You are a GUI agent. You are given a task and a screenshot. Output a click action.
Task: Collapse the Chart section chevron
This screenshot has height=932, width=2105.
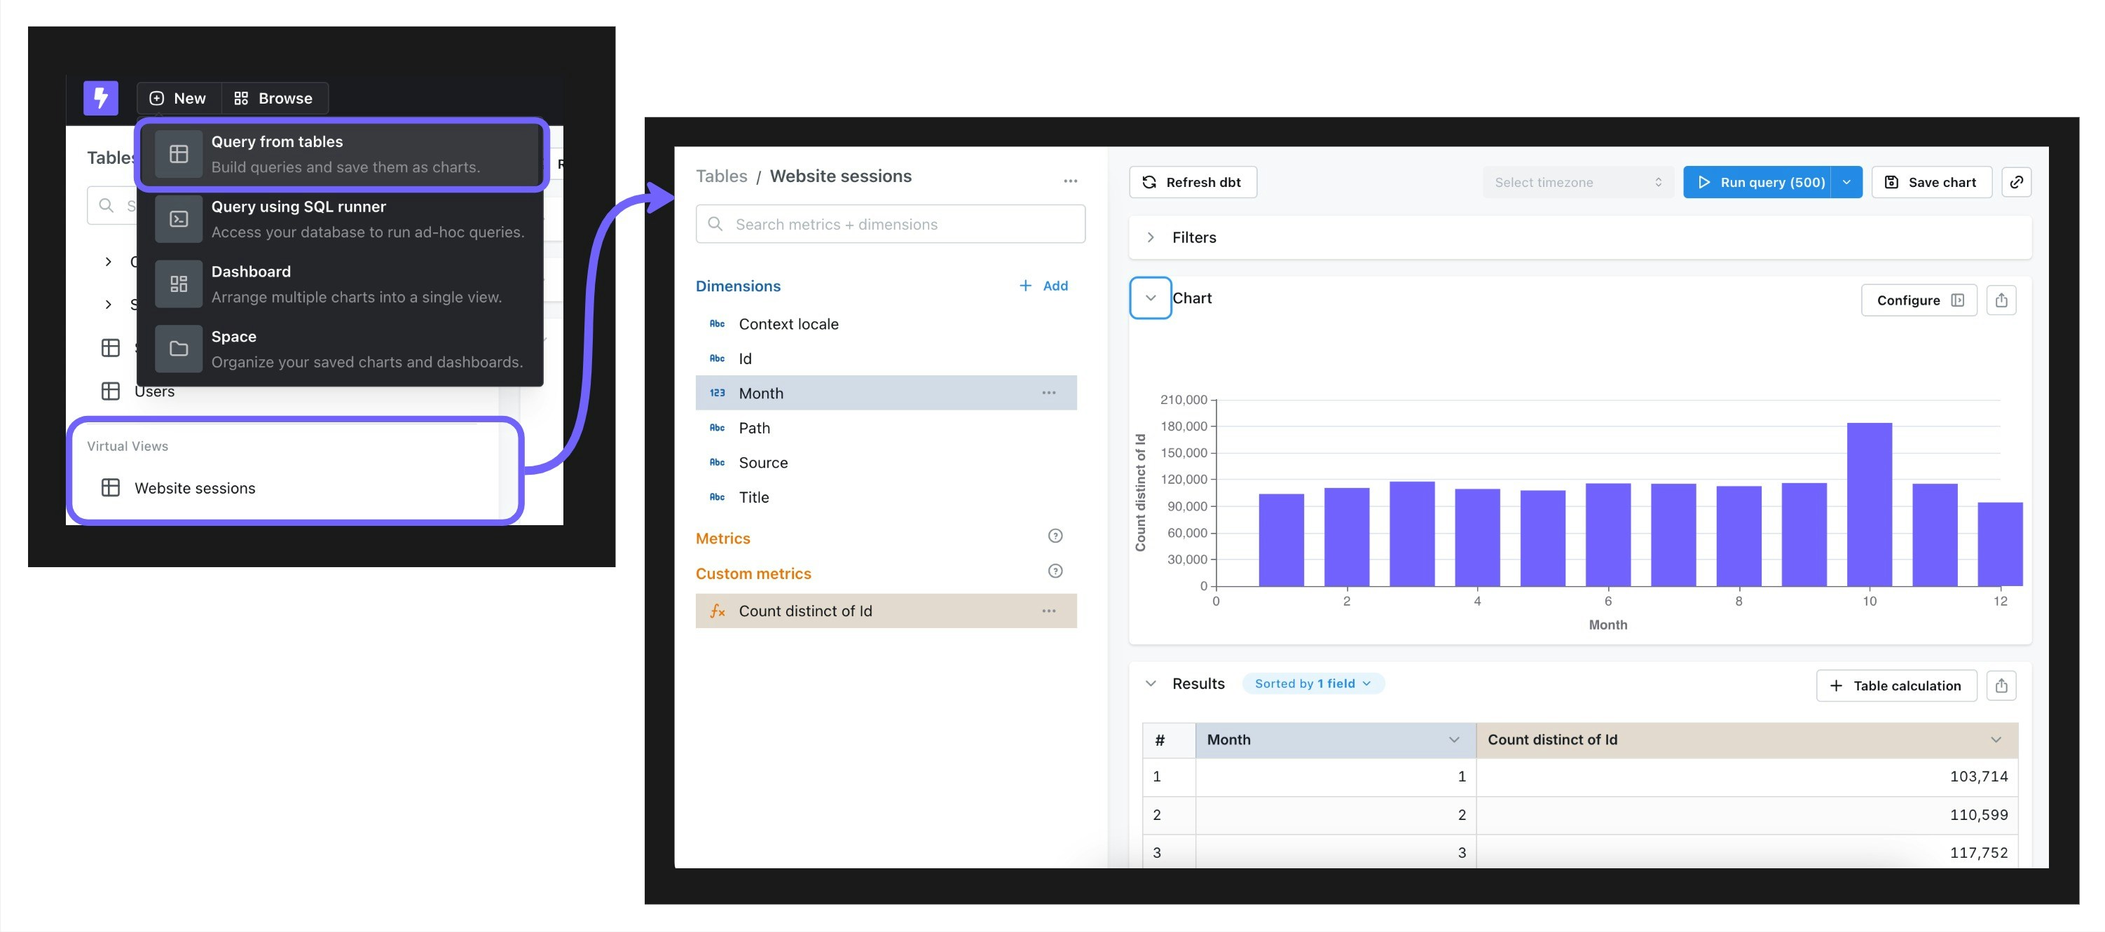[x=1150, y=298]
